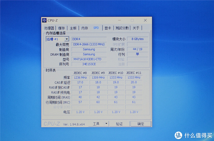Click the 模块大小 label
214x141 pixels.
[119, 39]
